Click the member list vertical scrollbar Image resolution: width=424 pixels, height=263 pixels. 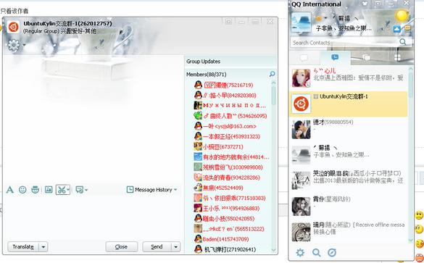273,166
